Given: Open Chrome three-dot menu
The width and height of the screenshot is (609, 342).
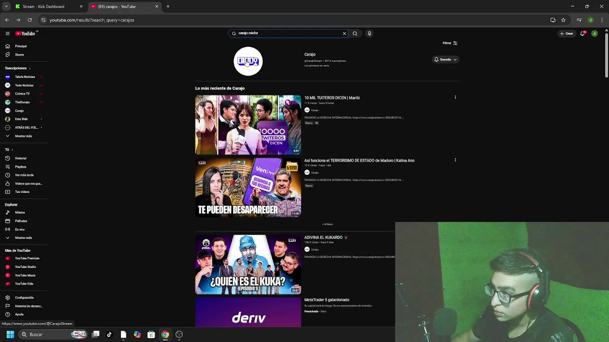Looking at the screenshot, I should [x=602, y=20].
